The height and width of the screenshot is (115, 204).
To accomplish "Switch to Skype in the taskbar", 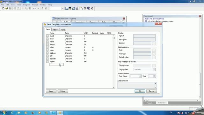I will [x=53, y=113].
